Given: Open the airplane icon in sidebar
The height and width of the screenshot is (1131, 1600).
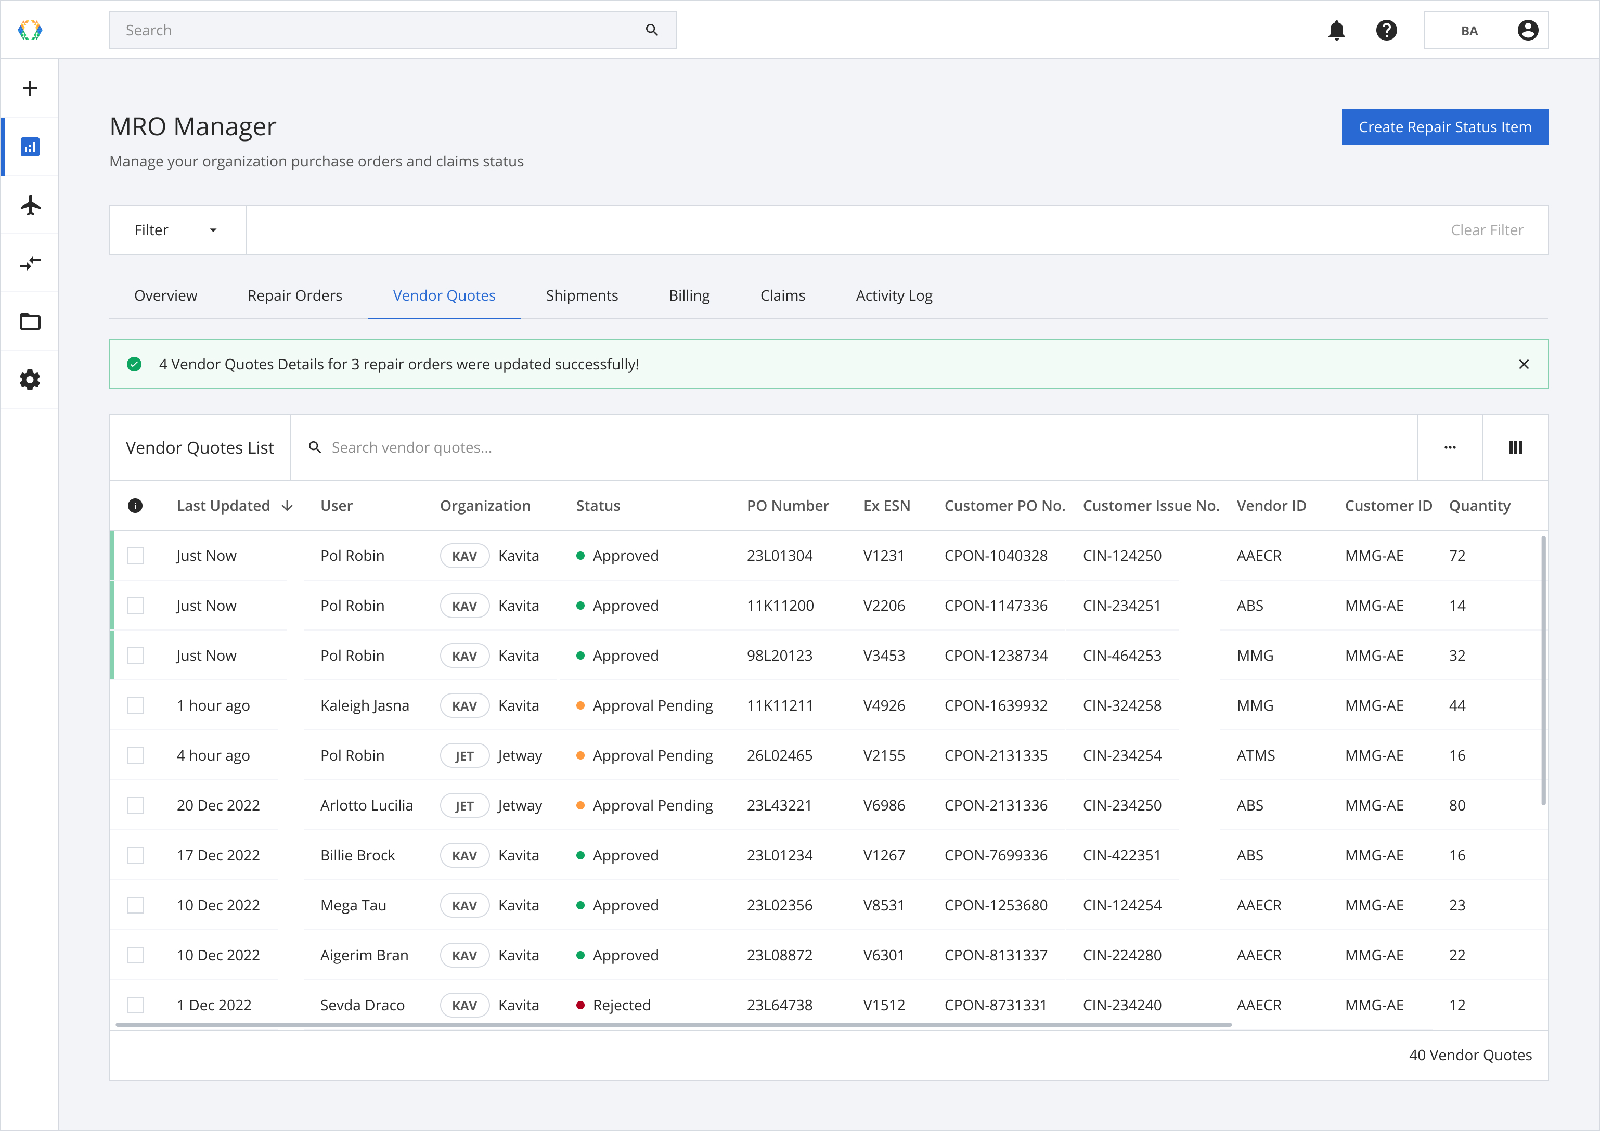Looking at the screenshot, I should (x=30, y=205).
